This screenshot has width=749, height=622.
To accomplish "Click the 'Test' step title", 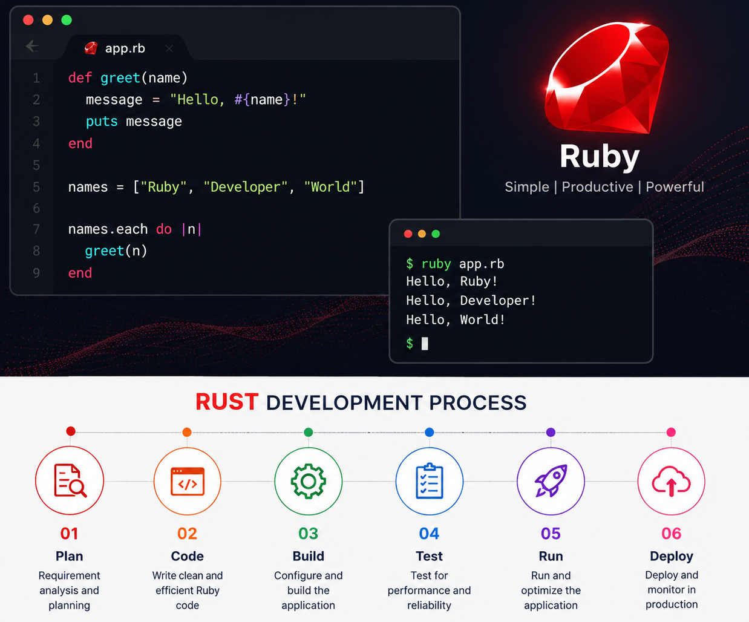I will tap(430, 556).
